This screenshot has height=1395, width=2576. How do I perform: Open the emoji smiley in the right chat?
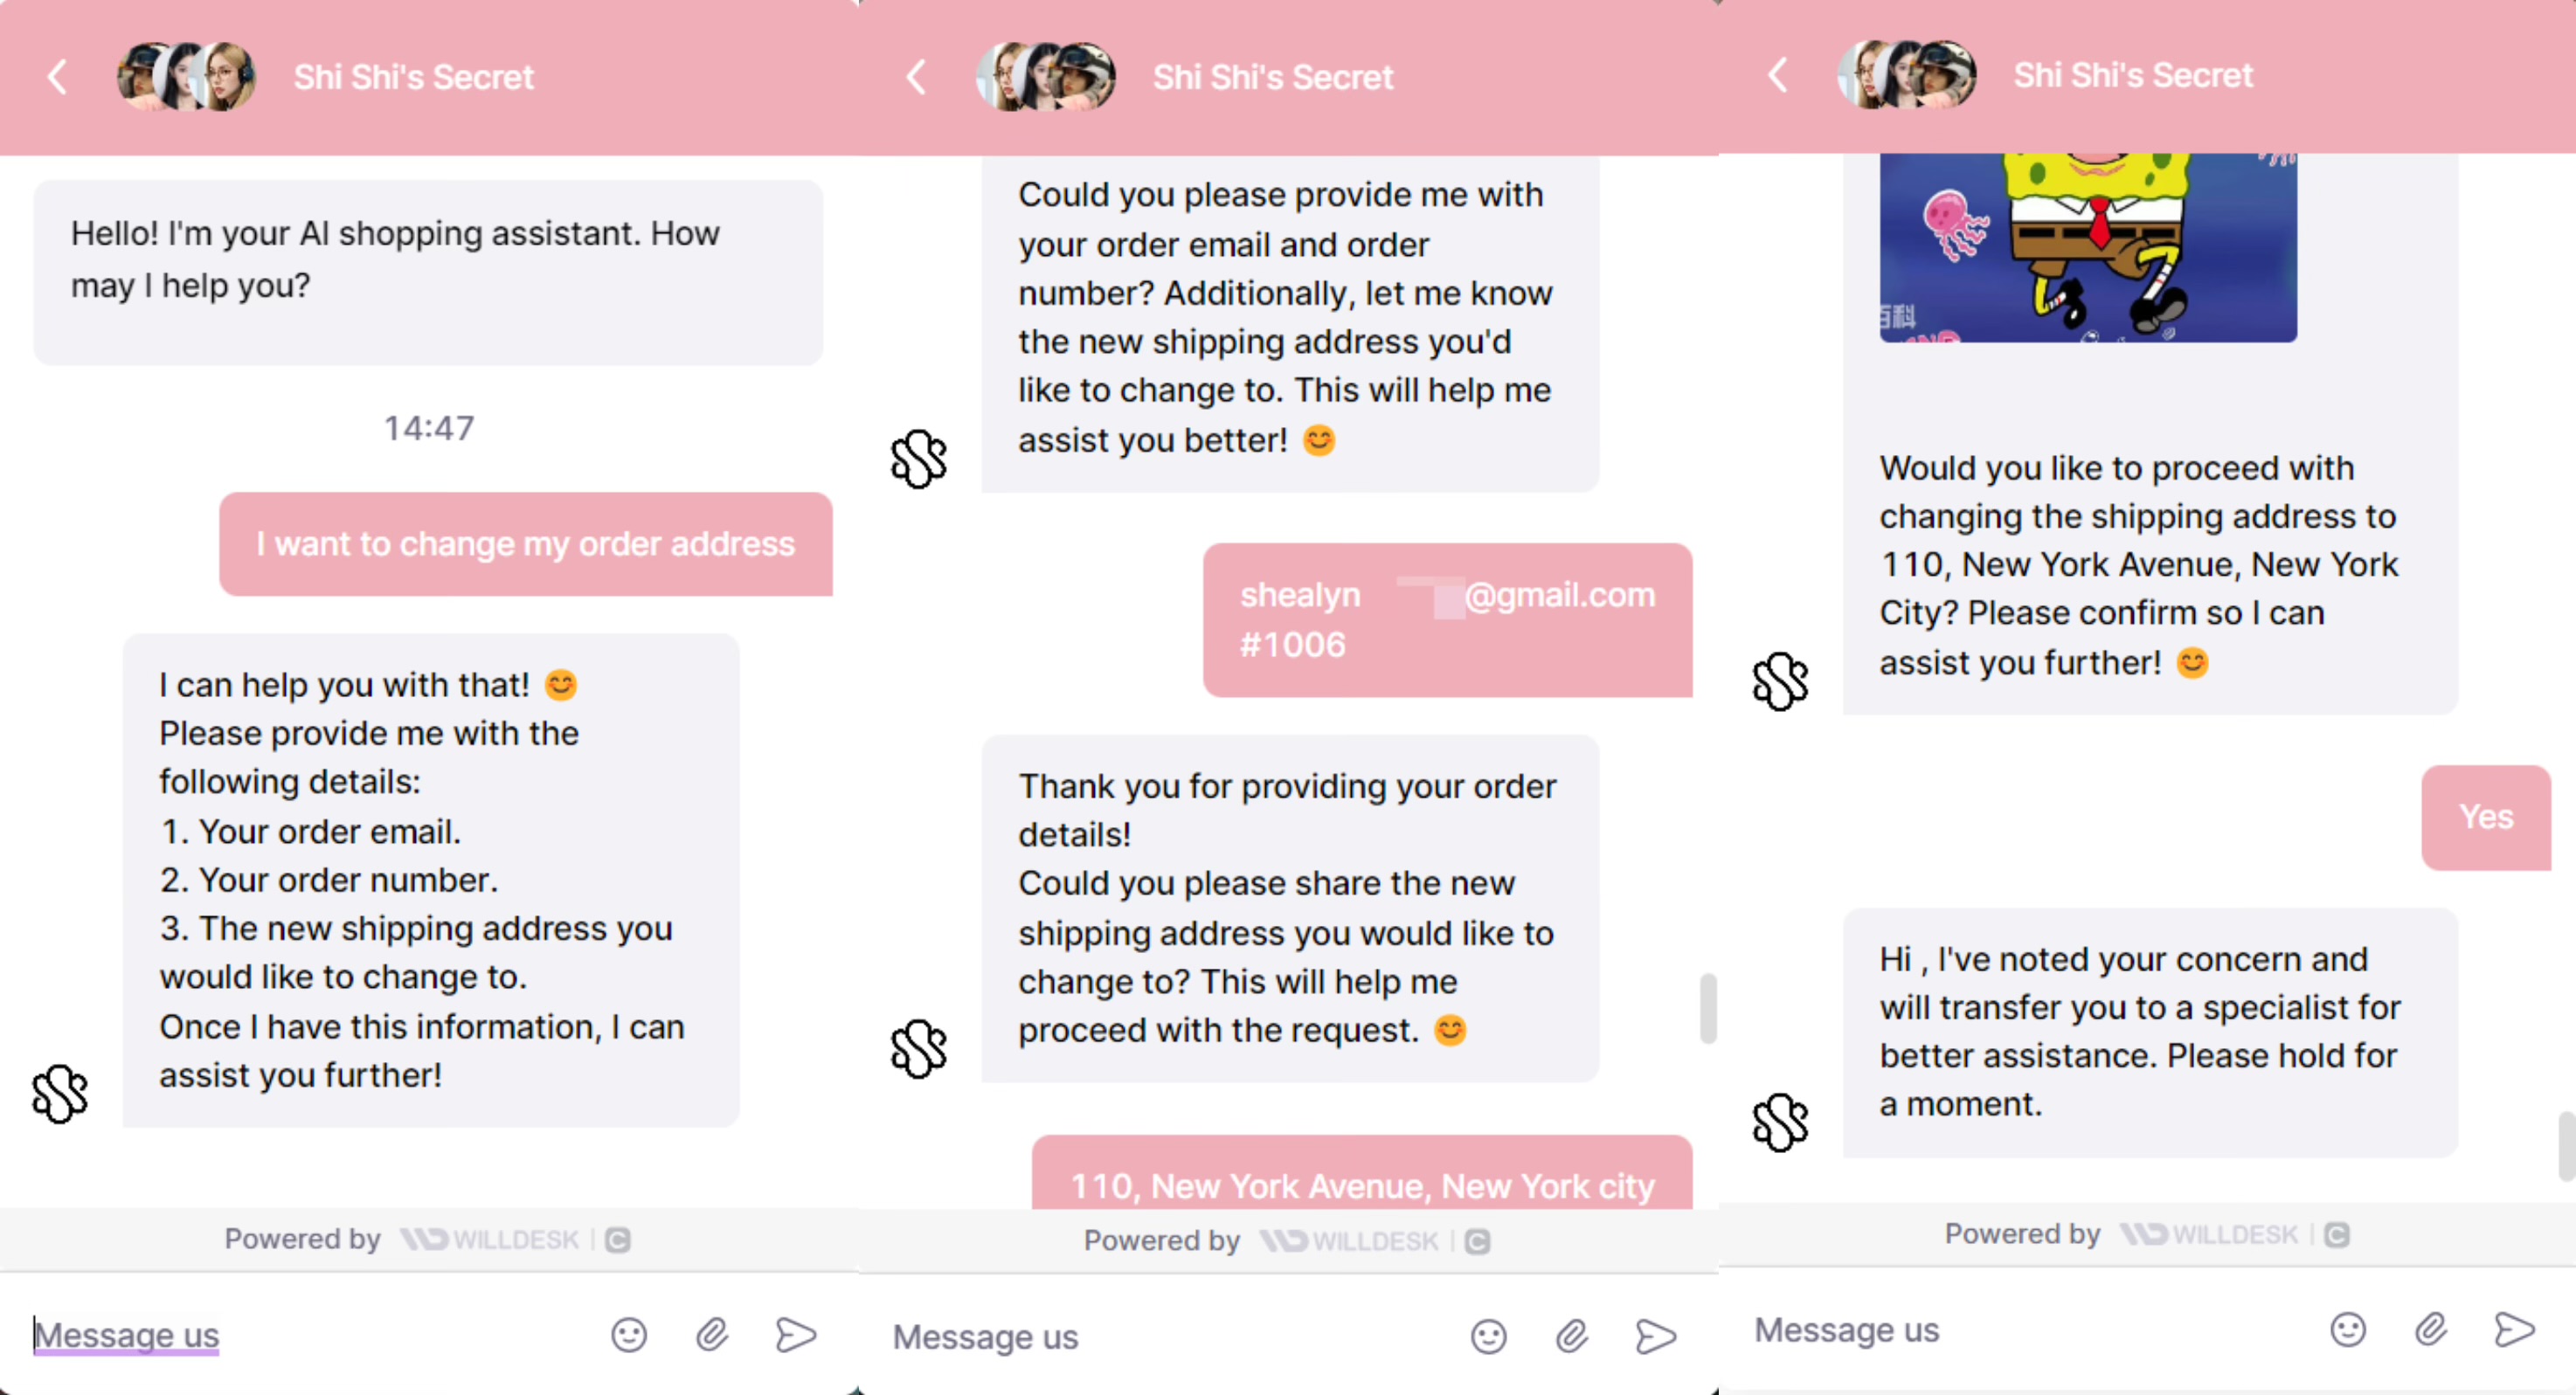[x=2348, y=1330]
